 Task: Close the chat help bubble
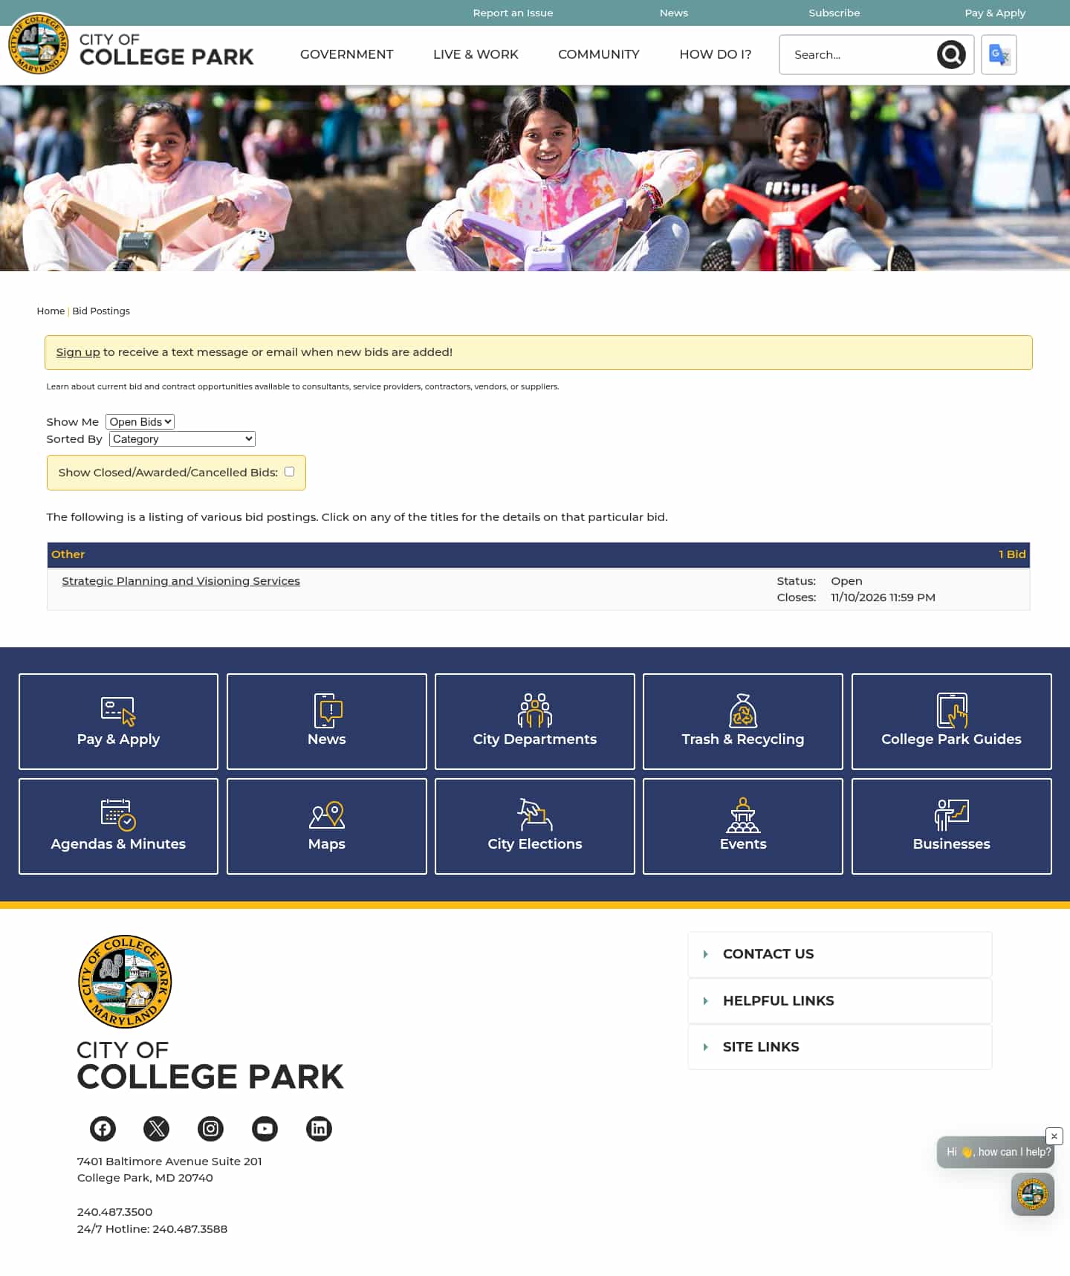click(1054, 1136)
